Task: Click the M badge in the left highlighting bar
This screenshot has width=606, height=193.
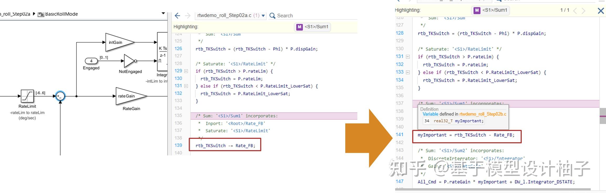Action: 299,27
